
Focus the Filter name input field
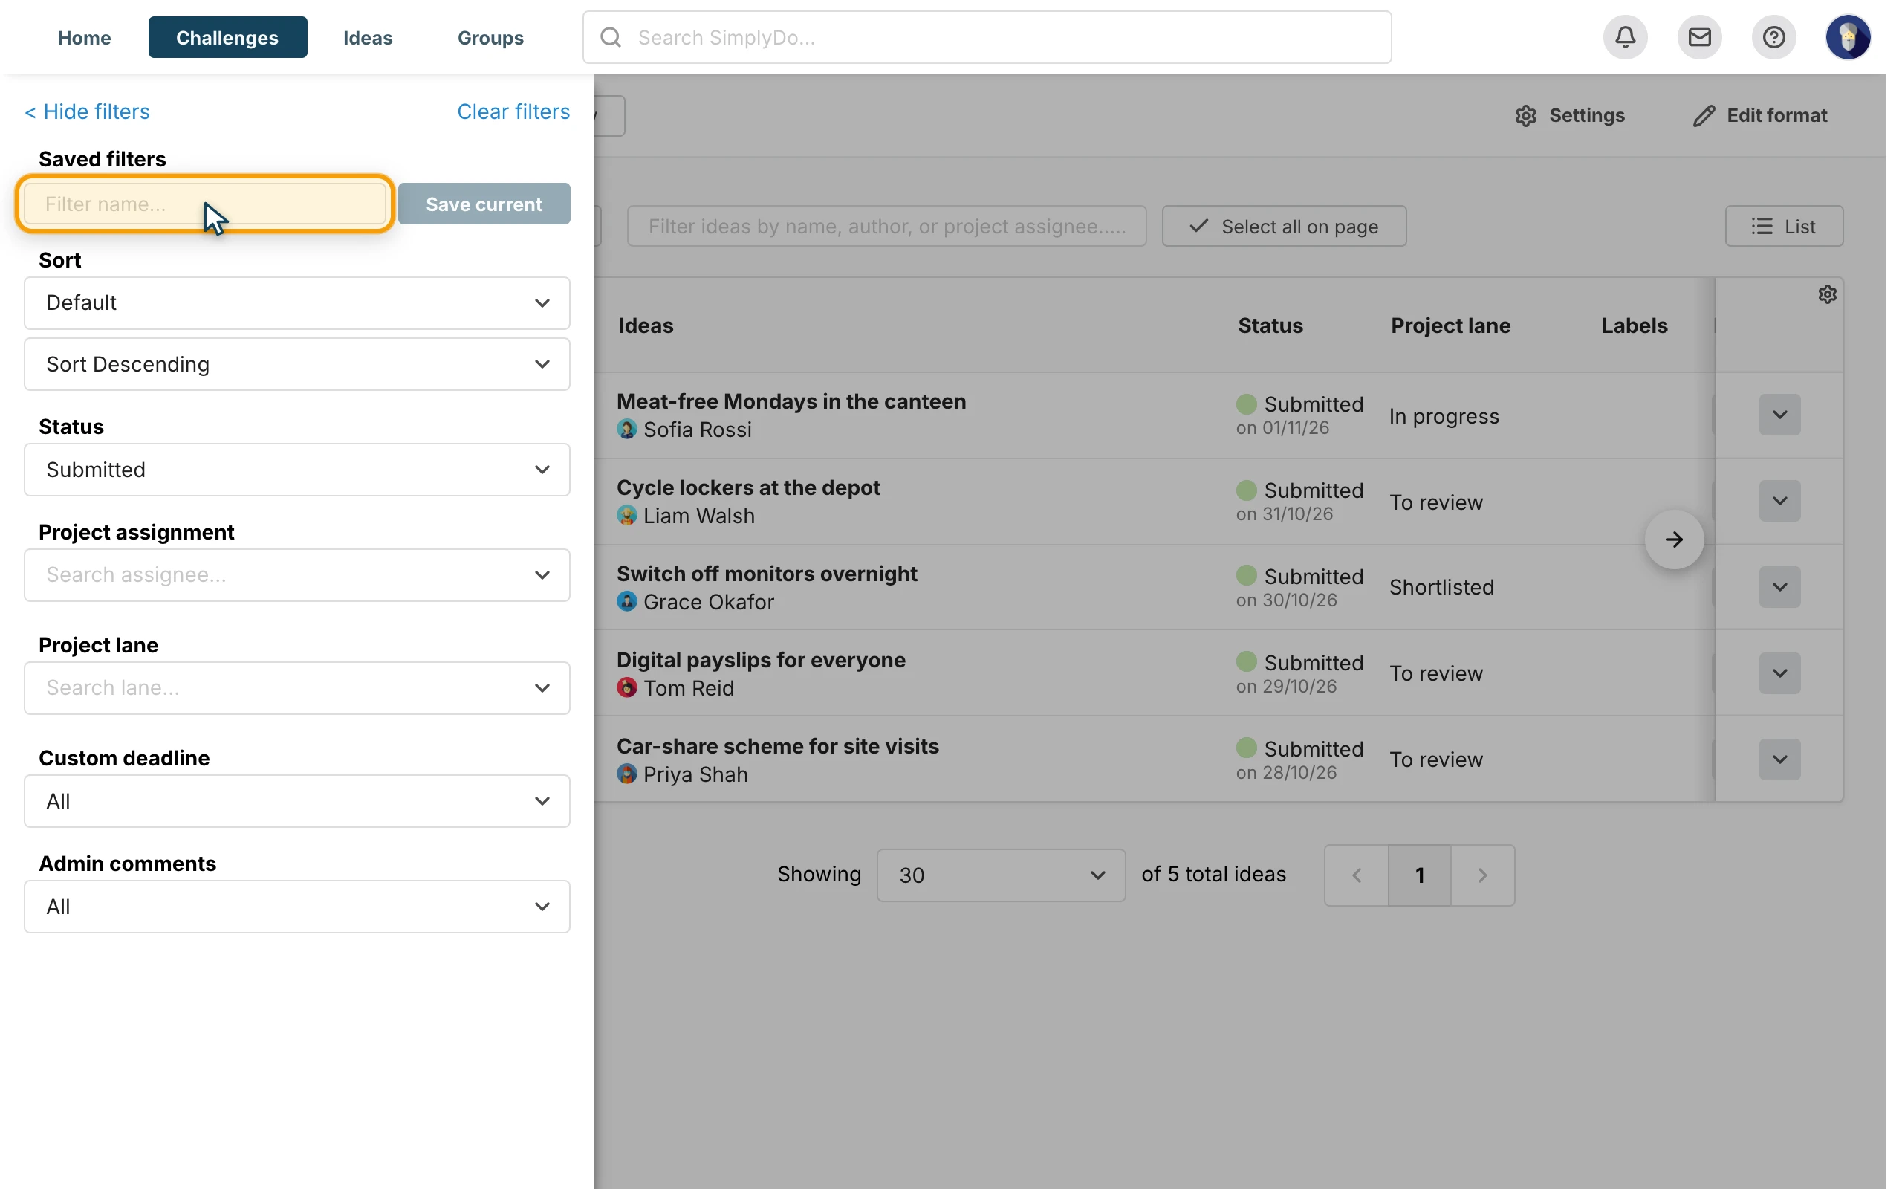205,204
